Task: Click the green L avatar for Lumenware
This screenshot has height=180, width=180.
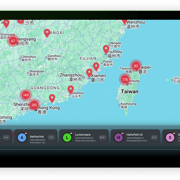Action: click(x=67, y=138)
